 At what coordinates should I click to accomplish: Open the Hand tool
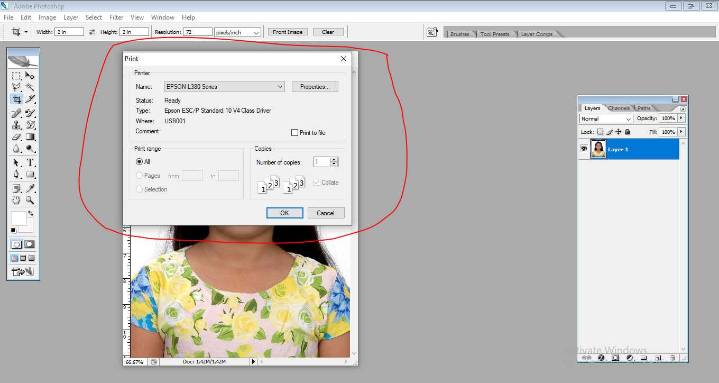pos(16,200)
